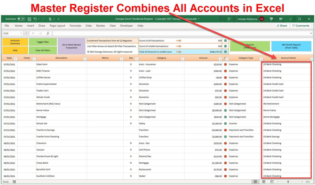Screen dimensions: 315x185
Task: Click the Toggle Filter button
Action: pos(42,42)
